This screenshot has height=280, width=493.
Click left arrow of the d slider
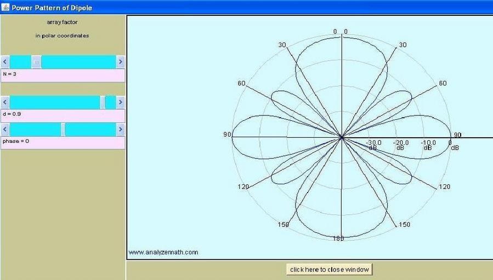pyautogui.click(x=5, y=102)
